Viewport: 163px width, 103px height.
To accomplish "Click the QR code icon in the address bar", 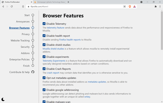I will (x=124, y=7).
